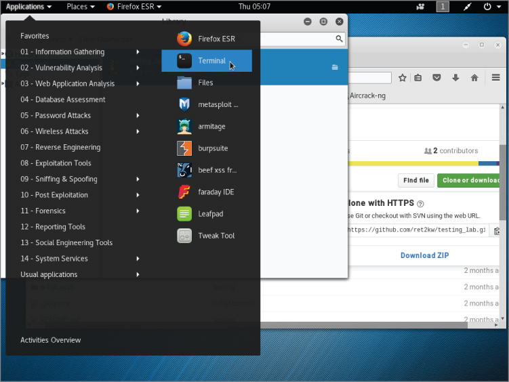Image resolution: width=509 pixels, height=382 pixels.
Task: Launch Firefox ESR from favorites
Action: point(207,39)
